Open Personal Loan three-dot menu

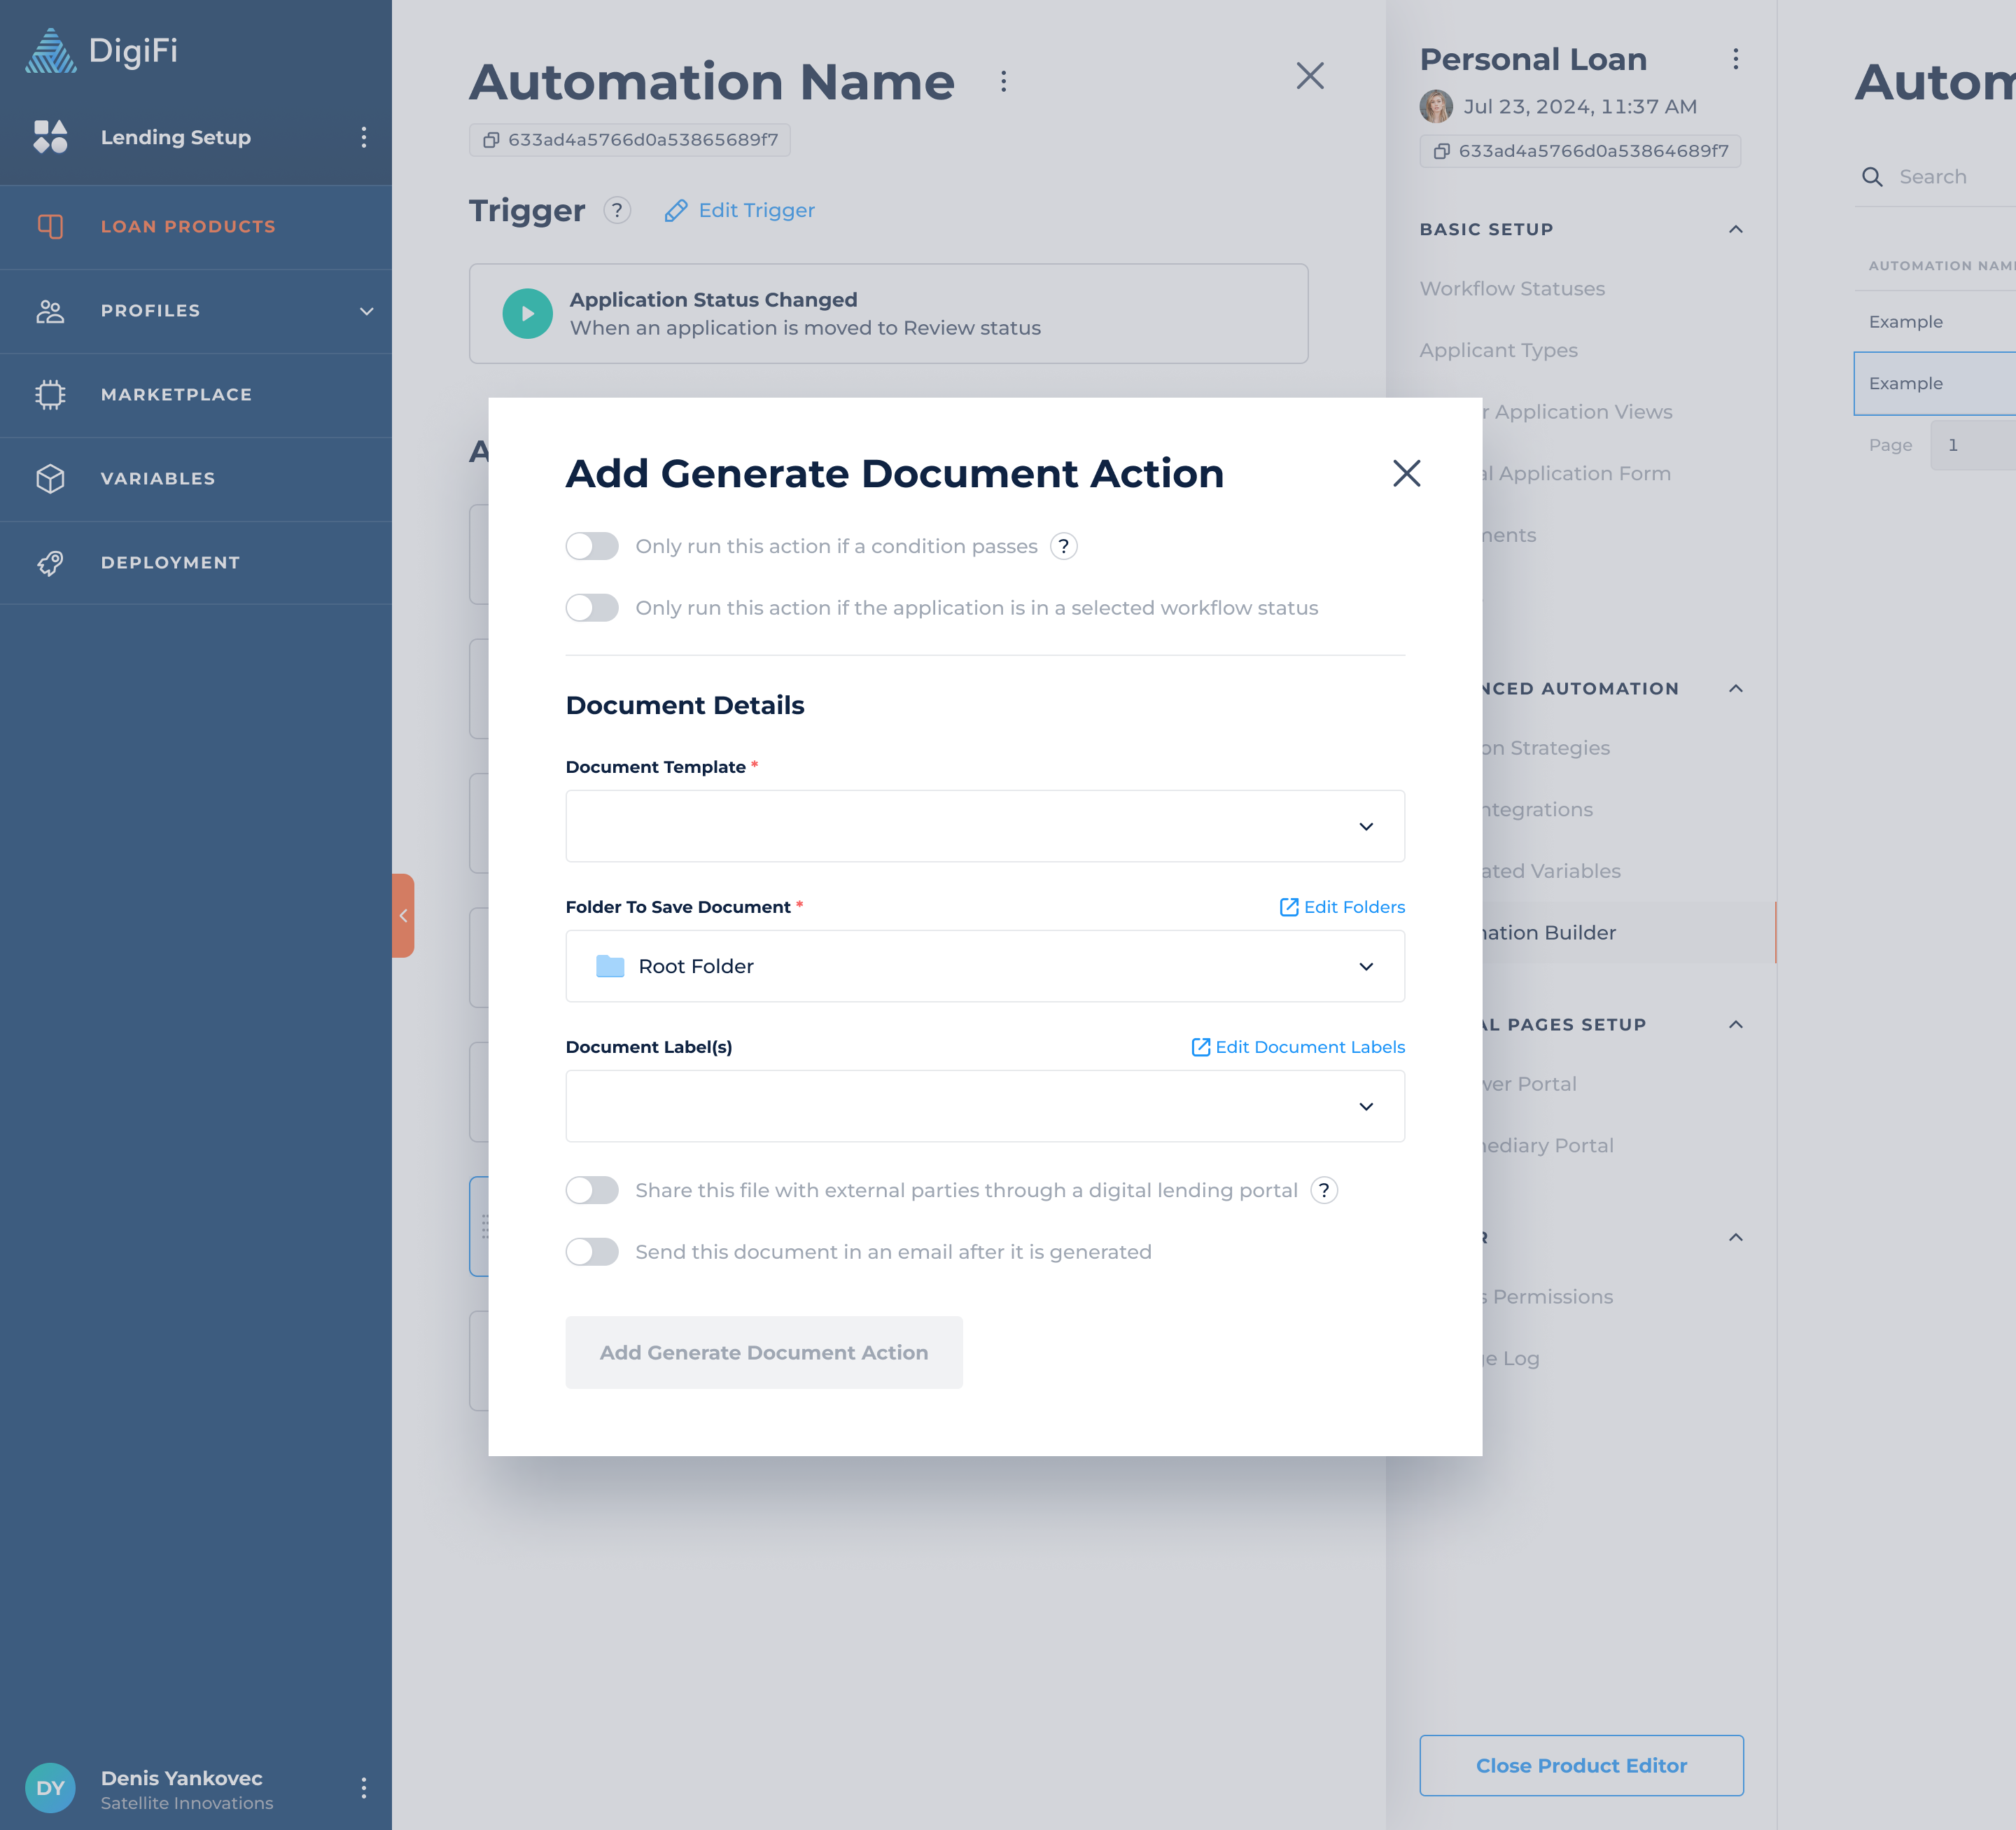click(x=1735, y=59)
